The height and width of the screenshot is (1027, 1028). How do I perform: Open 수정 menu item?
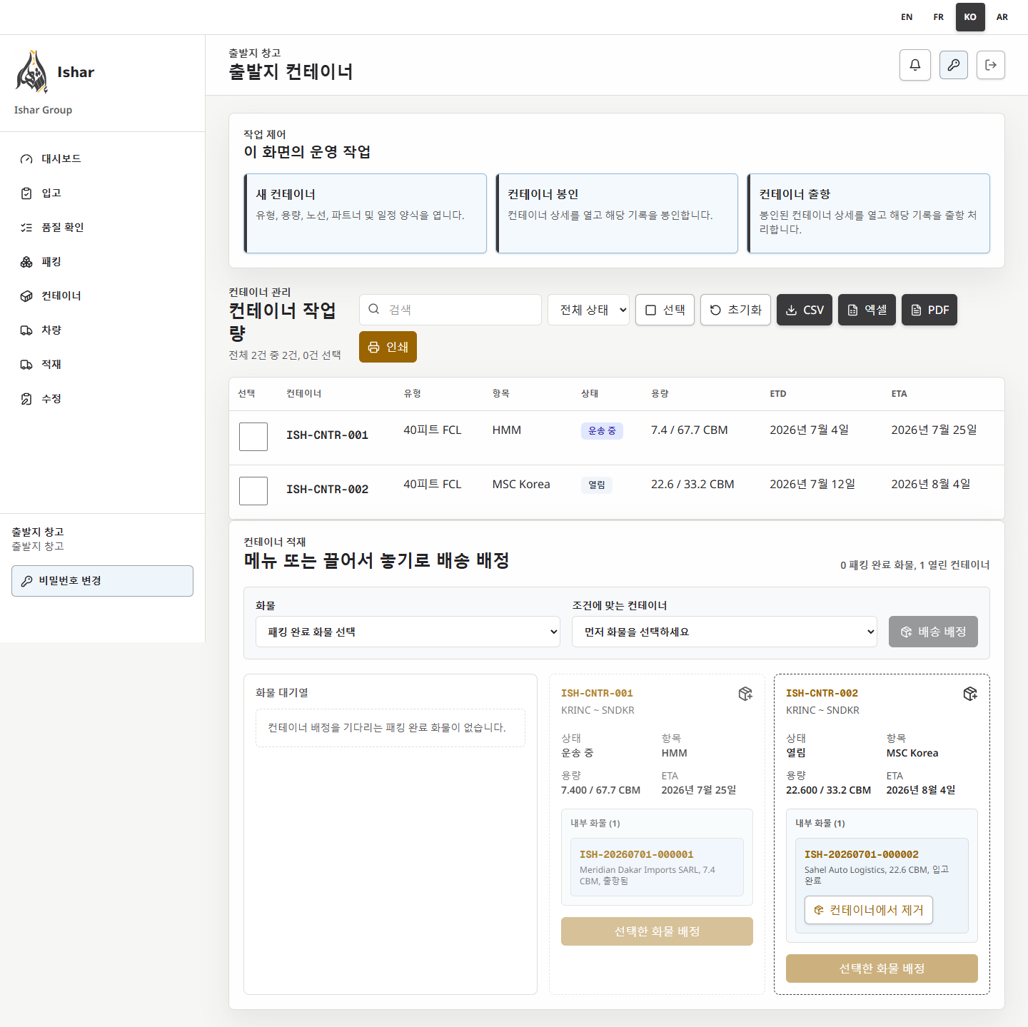point(103,399)
